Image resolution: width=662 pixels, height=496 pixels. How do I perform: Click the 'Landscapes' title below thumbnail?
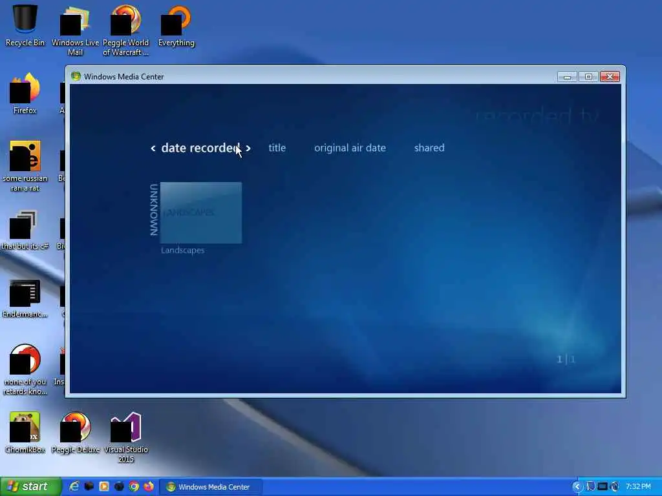pos(183,250)
